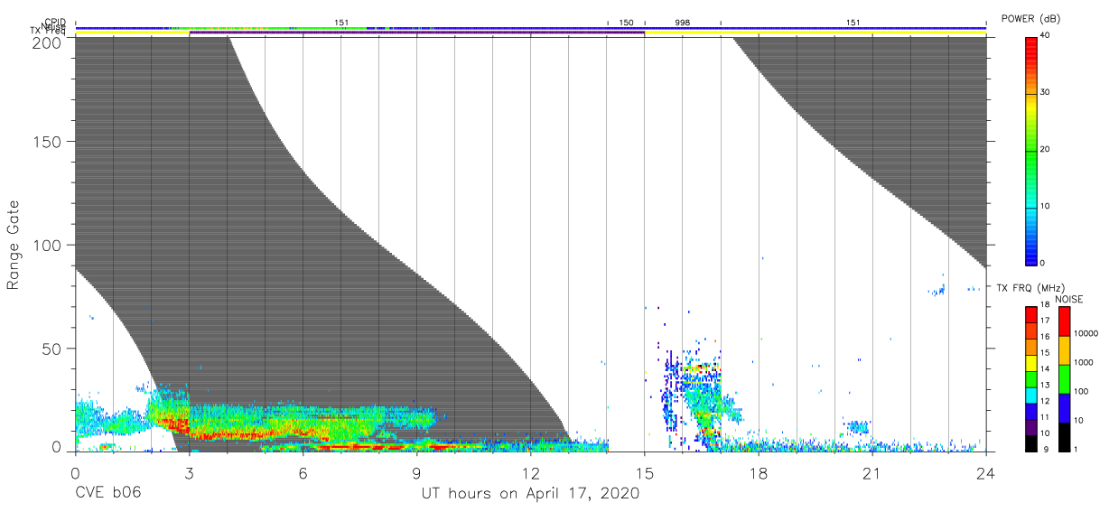Image resolution: width=1109 pixels, height=512 pixels.
Task: Click the orange 15–16 MHz TX FRQ swatch
Action: point(1031,348)
